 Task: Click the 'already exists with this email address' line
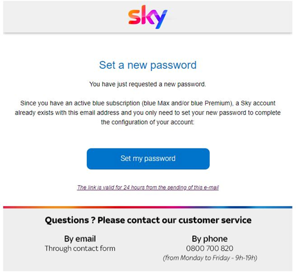[148, 112]
